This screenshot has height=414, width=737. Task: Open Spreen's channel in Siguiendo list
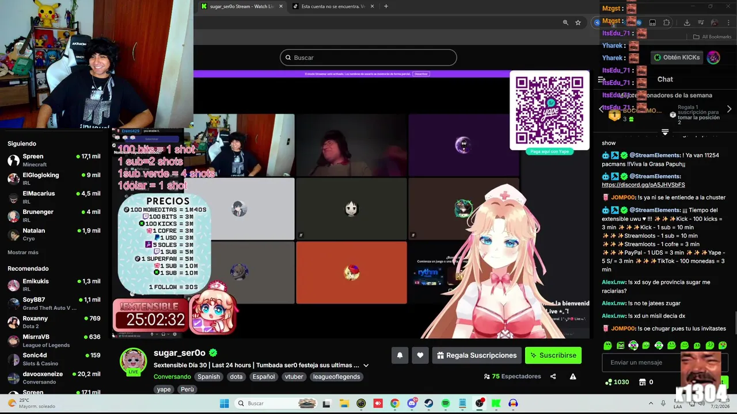coord(54,160)
